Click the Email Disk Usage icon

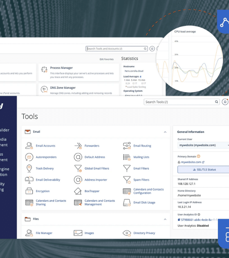pos(127,203)
